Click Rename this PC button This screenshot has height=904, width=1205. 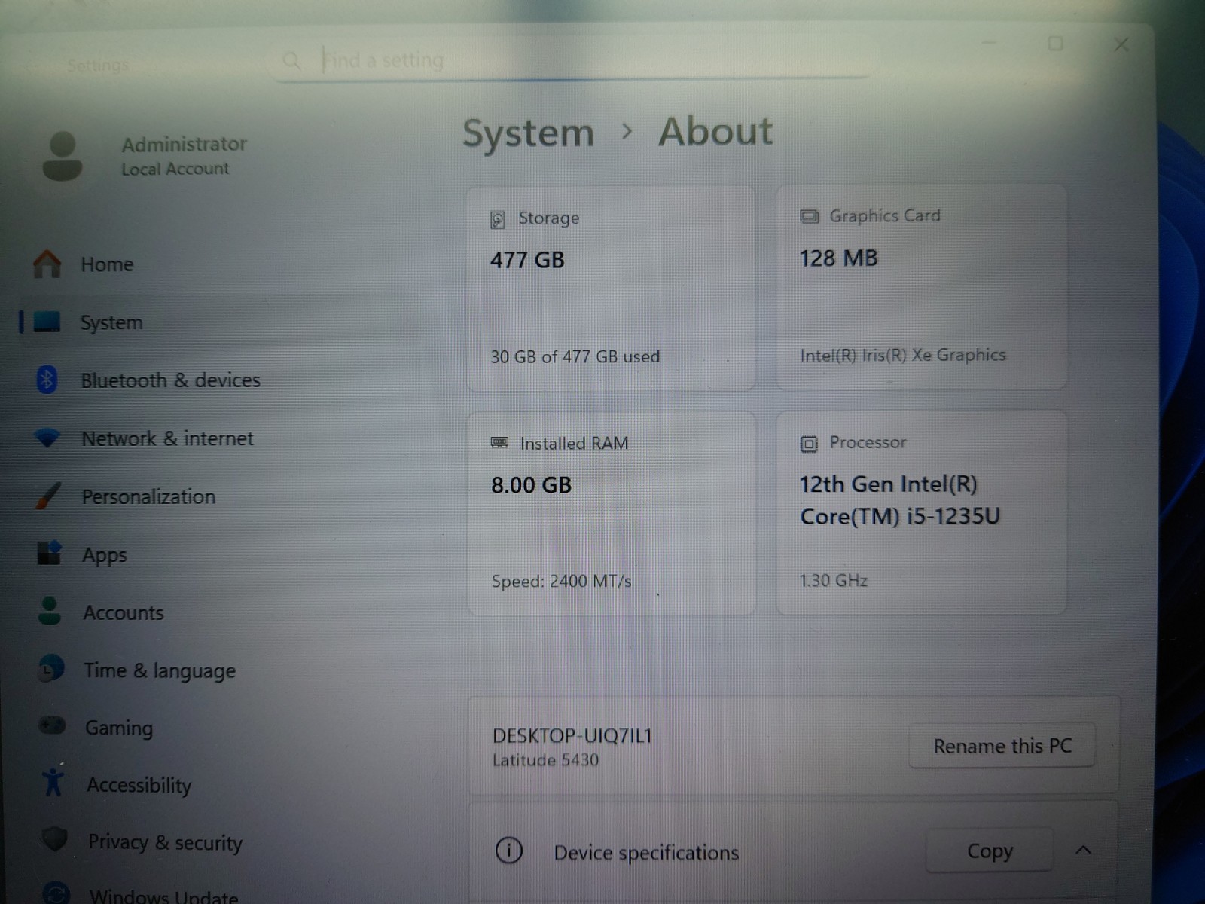(x=1002, y=746)
